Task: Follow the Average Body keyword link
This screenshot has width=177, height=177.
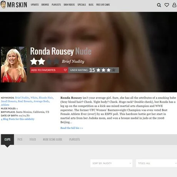Action: [41, 101]
